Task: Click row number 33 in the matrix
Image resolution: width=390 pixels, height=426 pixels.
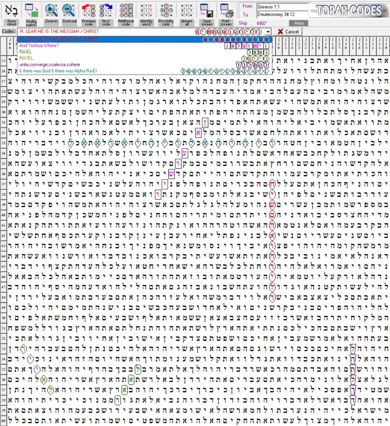Action: coord(3,143)
